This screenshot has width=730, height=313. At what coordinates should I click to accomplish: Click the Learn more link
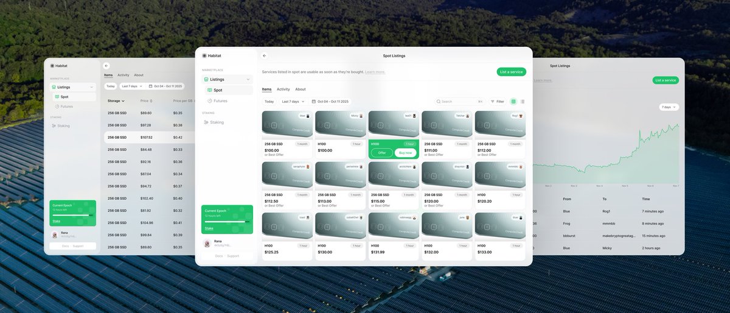(x=375, y=72)
